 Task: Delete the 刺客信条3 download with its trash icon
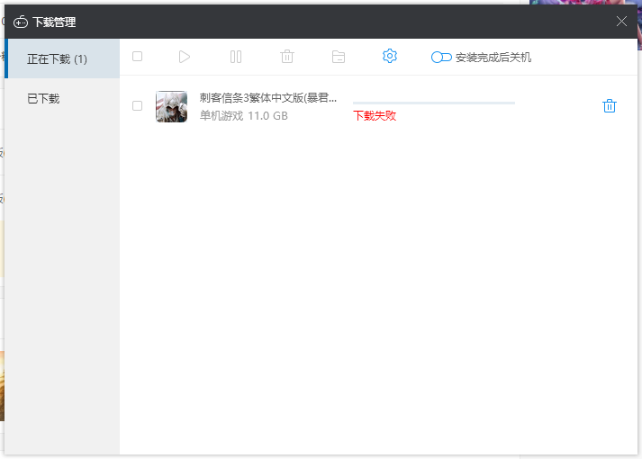coord(610,106)
